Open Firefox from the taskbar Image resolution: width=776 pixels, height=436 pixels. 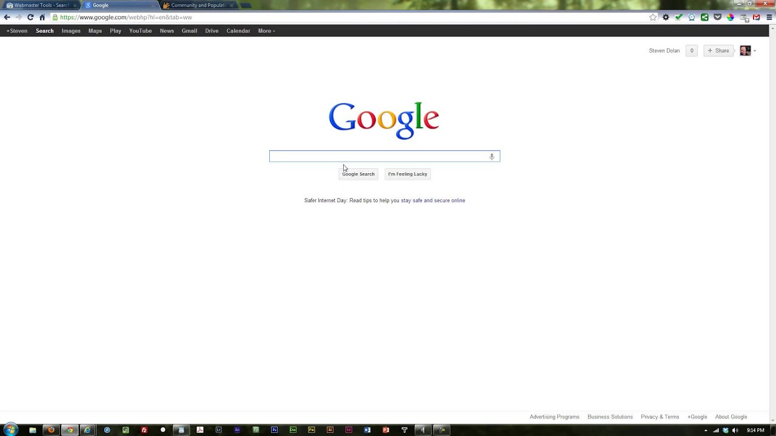pos(51,430)
